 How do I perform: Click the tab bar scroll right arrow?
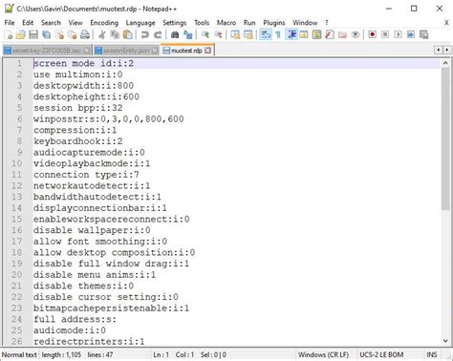point(446,50)
